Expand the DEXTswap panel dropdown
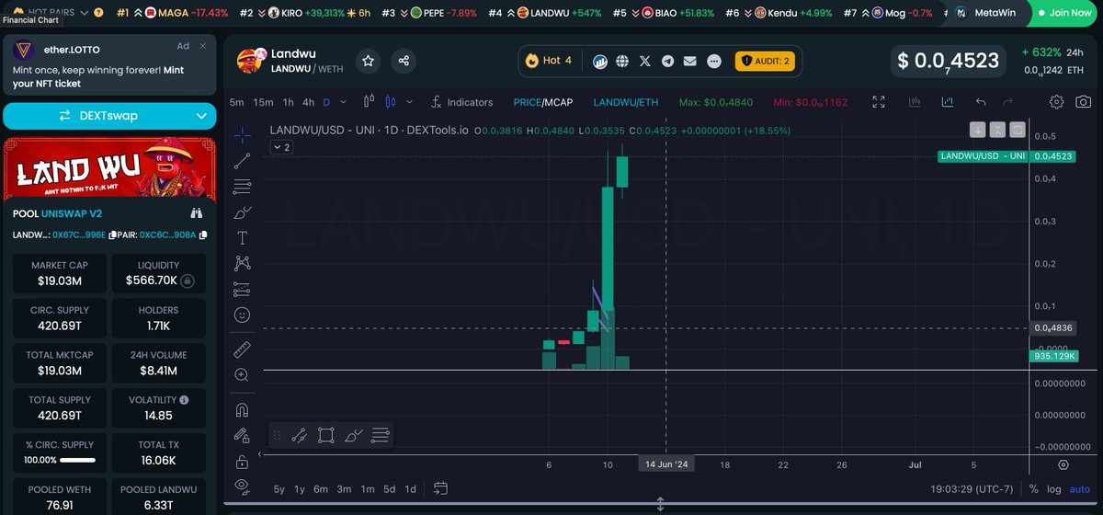Viewport: 1103px width, 515px height. click(202, 116)
